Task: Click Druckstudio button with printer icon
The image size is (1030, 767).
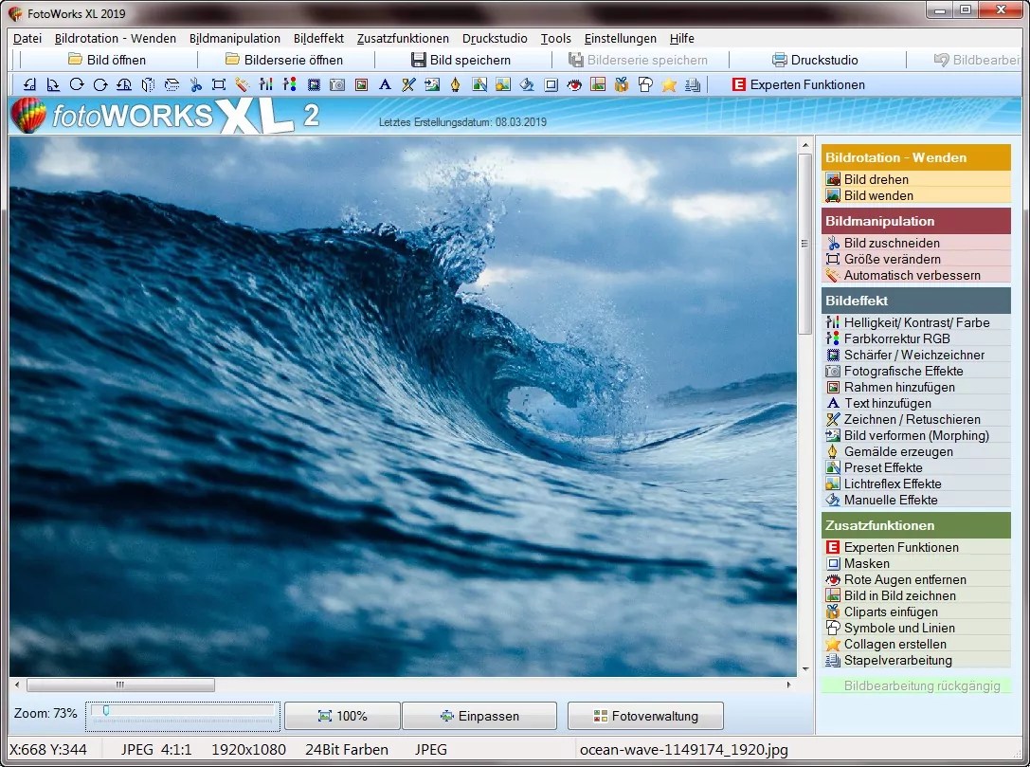Action: point(815,60)
